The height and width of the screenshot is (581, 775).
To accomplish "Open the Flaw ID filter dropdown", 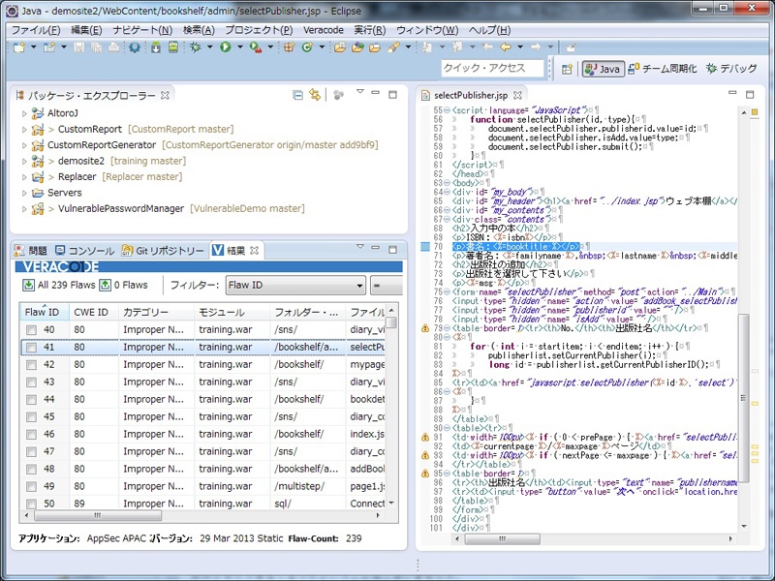I will pos(295,285).
